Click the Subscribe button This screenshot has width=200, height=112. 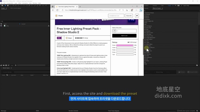(x=129, y=16)
